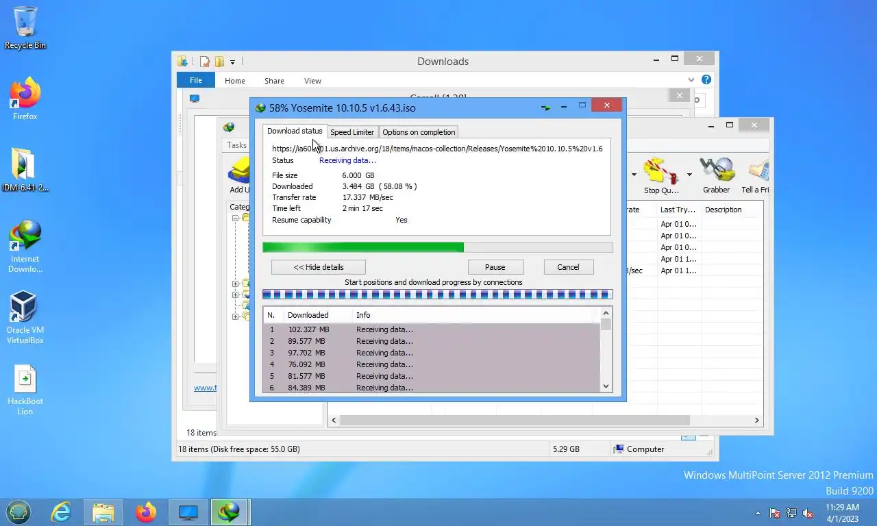Expand the ribbon chevron in Downloads window

tap(692, 80)
